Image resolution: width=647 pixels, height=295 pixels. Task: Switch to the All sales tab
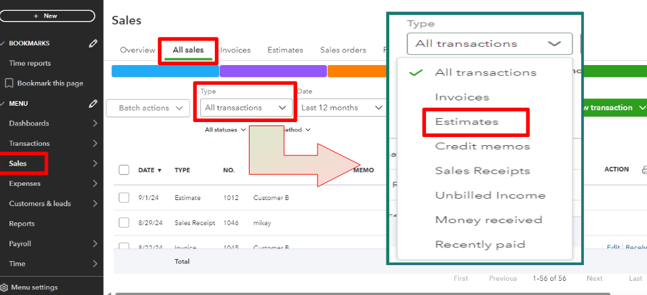pyautogui.click(x=188, y=50)
